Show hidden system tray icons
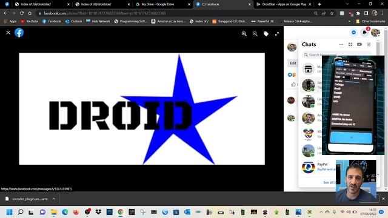Screen dimensions: 388x218 [321, 212]
